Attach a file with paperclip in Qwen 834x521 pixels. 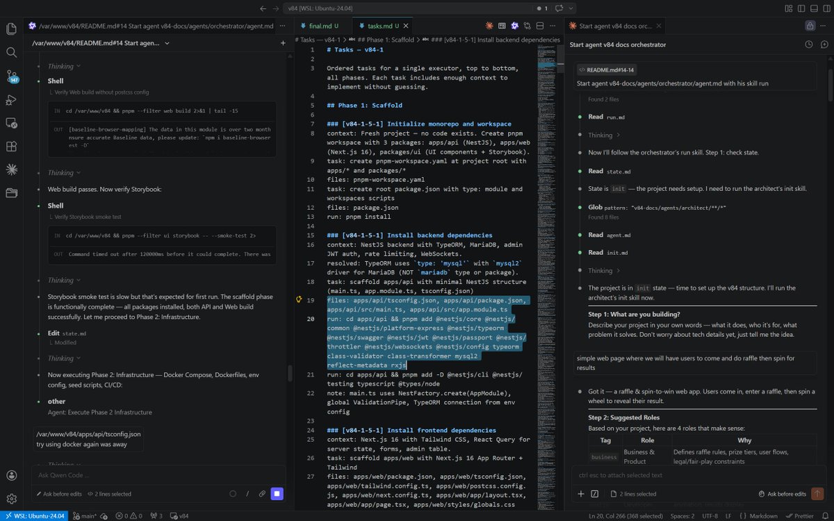[x=262, y=494]
